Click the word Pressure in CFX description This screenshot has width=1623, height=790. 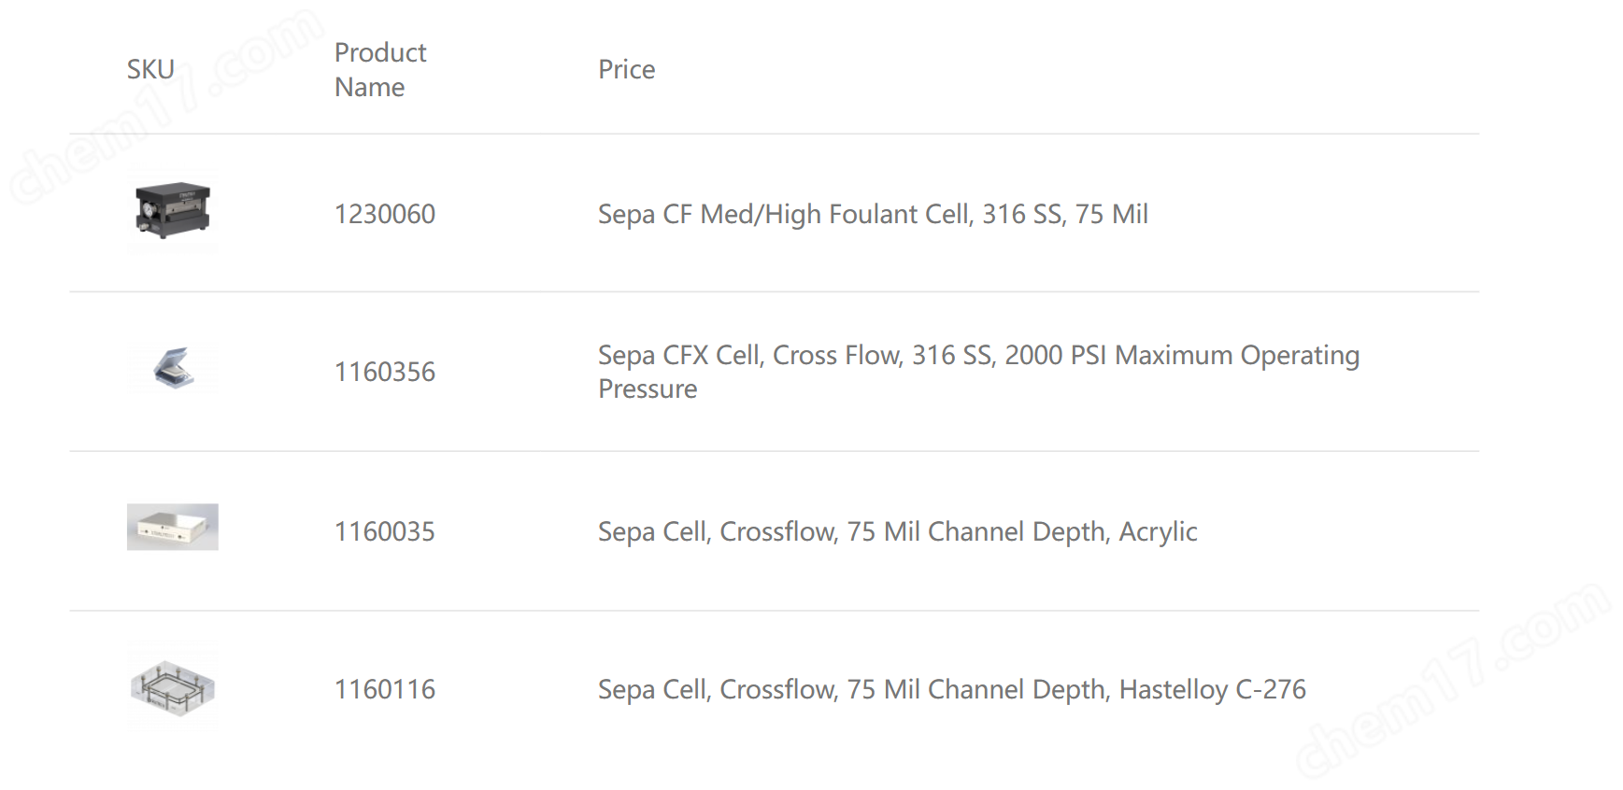[x=648, y=388]
